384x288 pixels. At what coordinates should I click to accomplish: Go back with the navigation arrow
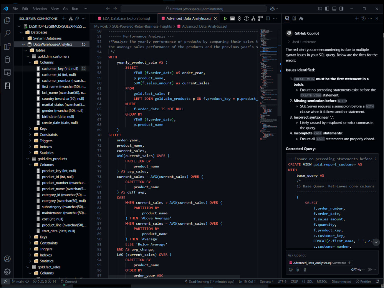[108, 9]
